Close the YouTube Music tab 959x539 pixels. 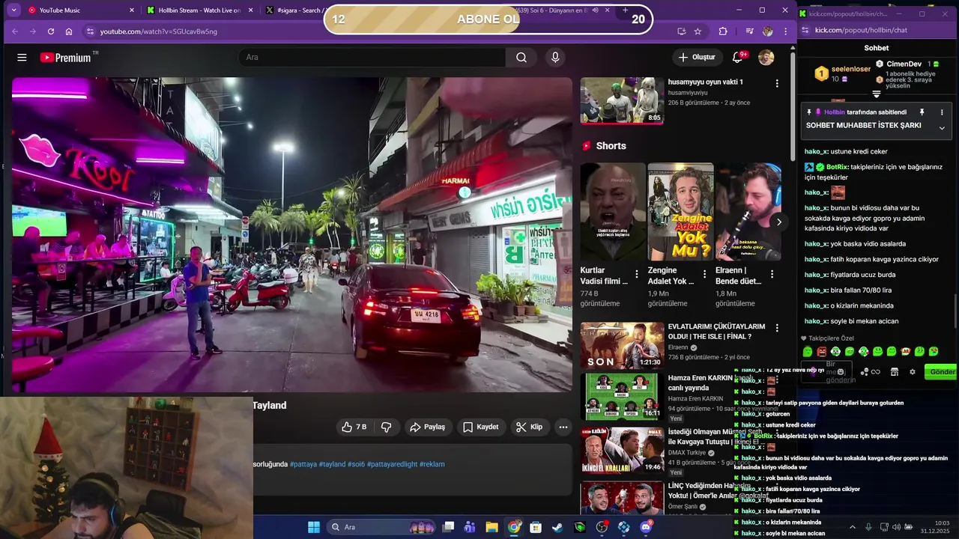(132, 10)
